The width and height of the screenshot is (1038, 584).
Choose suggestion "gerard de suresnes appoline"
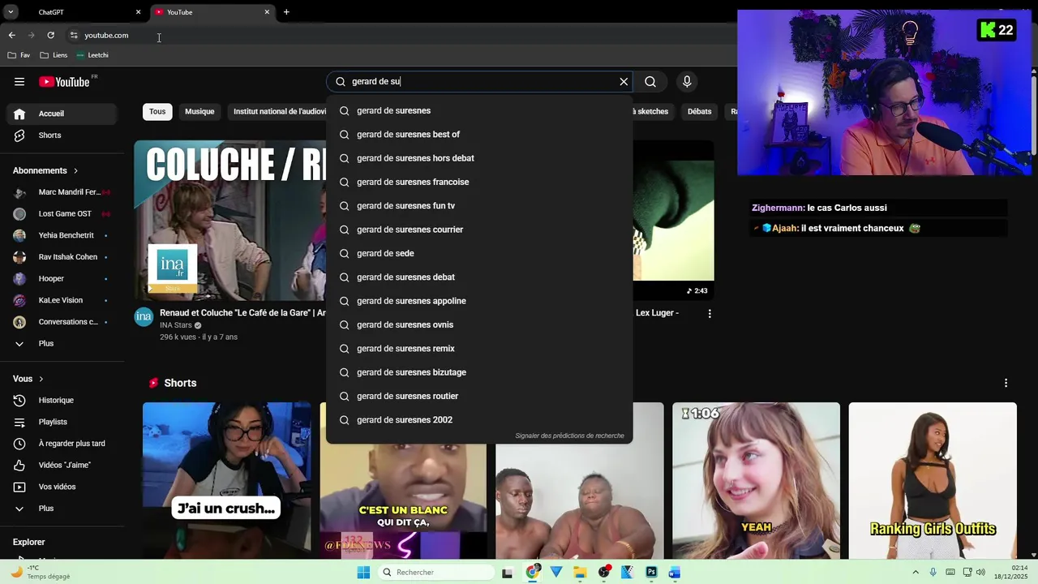click(x=479, y=301)
